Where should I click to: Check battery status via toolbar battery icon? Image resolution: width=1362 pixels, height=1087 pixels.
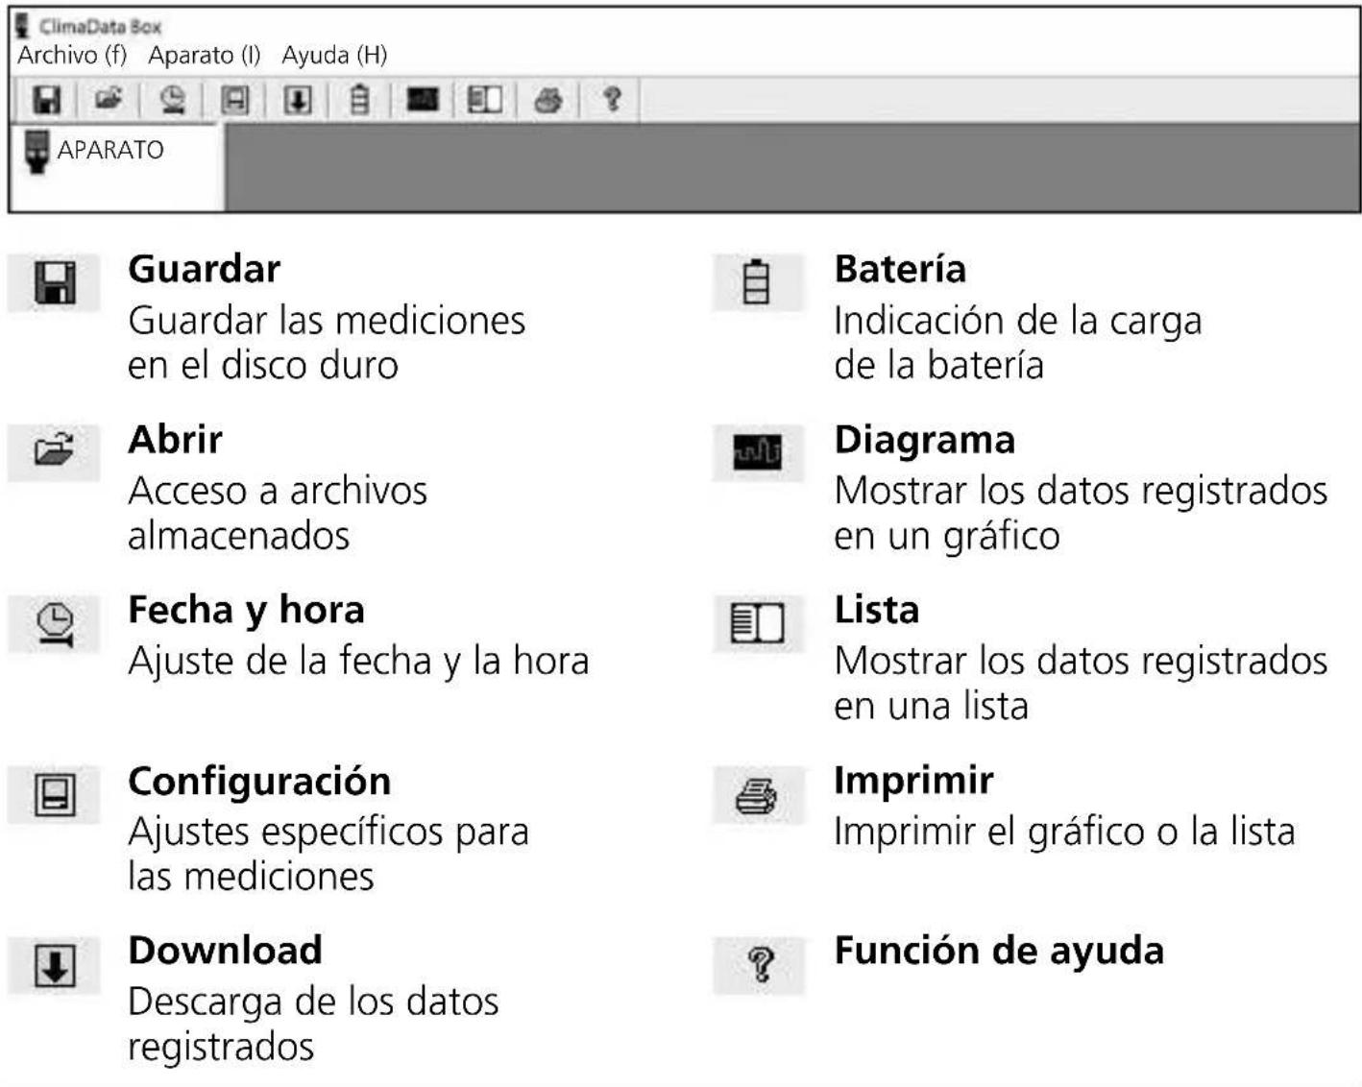tap(359, 100)
